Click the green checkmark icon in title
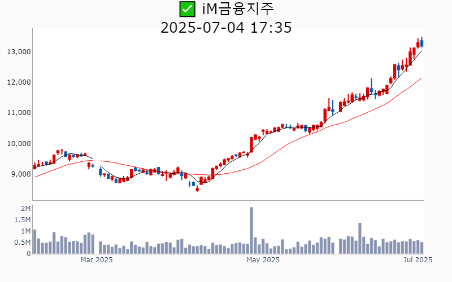The image size is (452, 282). pos(187,9)
